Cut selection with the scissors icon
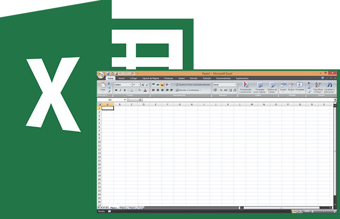Image resolution: width=340 pixels, height=219 pixels. 109,83
